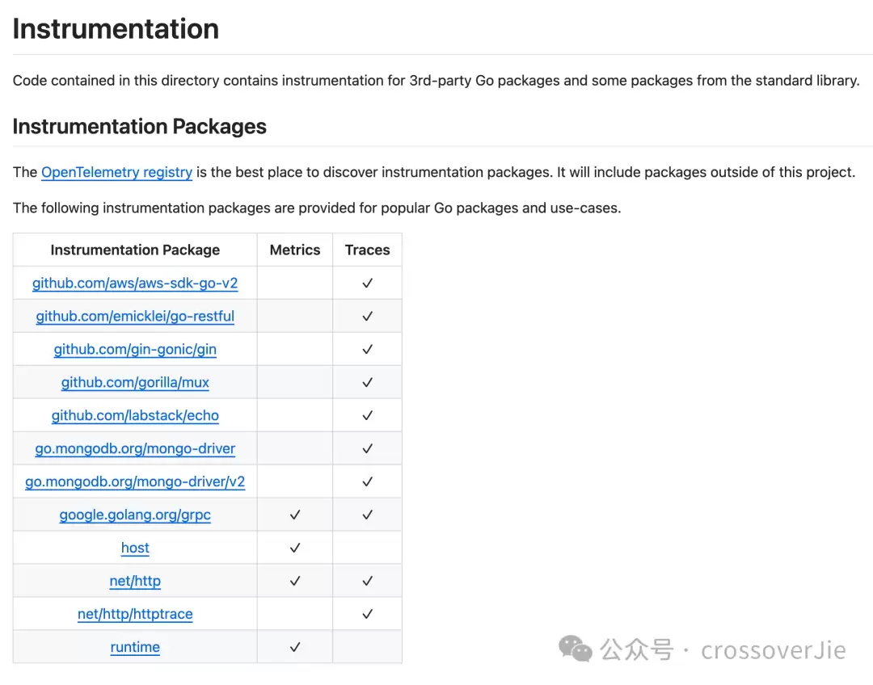
Task: Follow the github.com/gorilla/mux link
Action: [x=135, y=383]
